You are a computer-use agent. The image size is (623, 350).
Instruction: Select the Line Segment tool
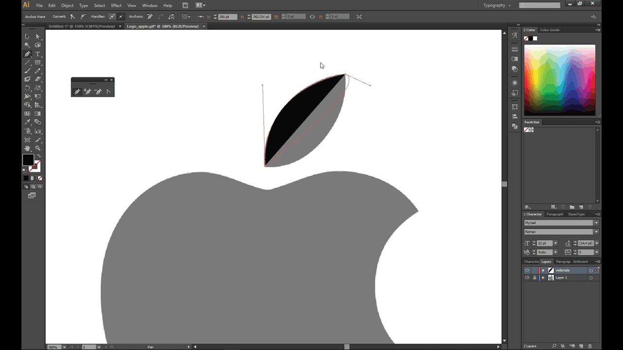click(27, 63)
